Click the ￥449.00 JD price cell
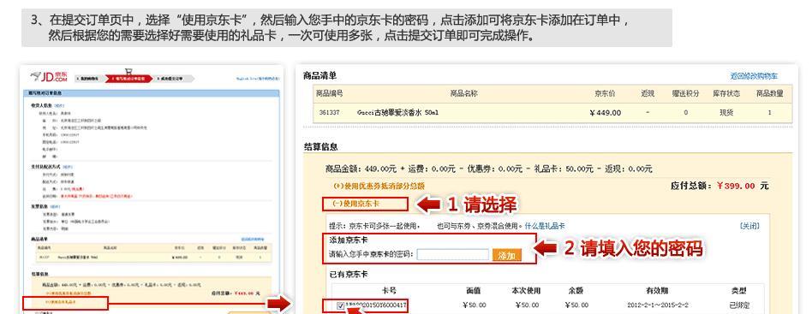This screenshot has width=812, height=314. point(605,113)
